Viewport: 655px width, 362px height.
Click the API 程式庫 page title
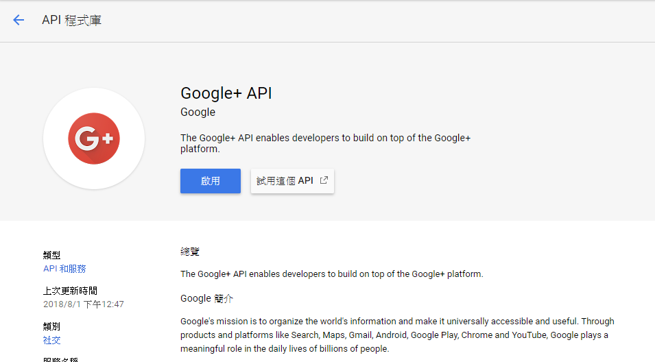(72, 20)
